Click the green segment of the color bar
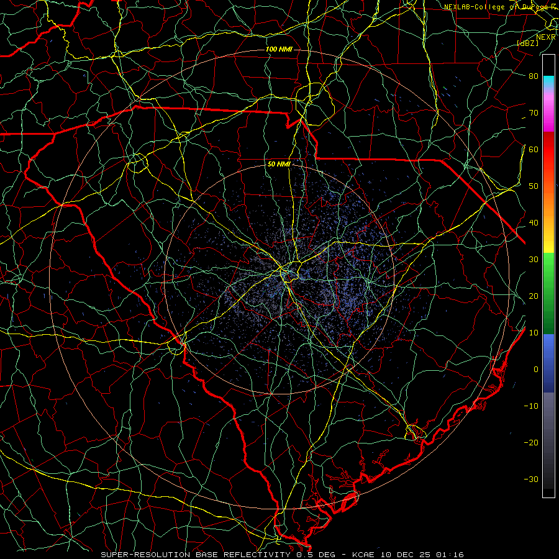Viewport: 559px width, 559px height. [x=548, y=293]
